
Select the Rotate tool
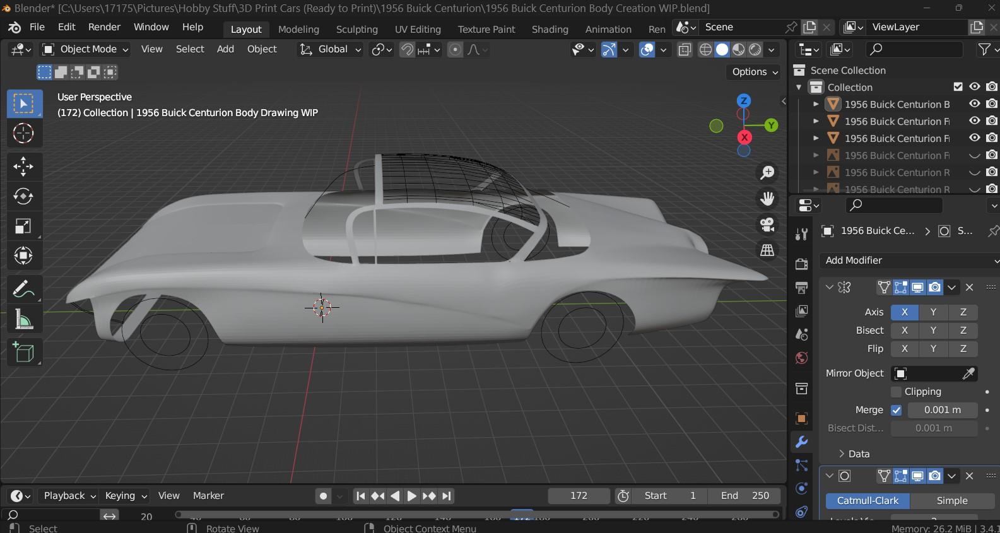(x=23, y=196)
